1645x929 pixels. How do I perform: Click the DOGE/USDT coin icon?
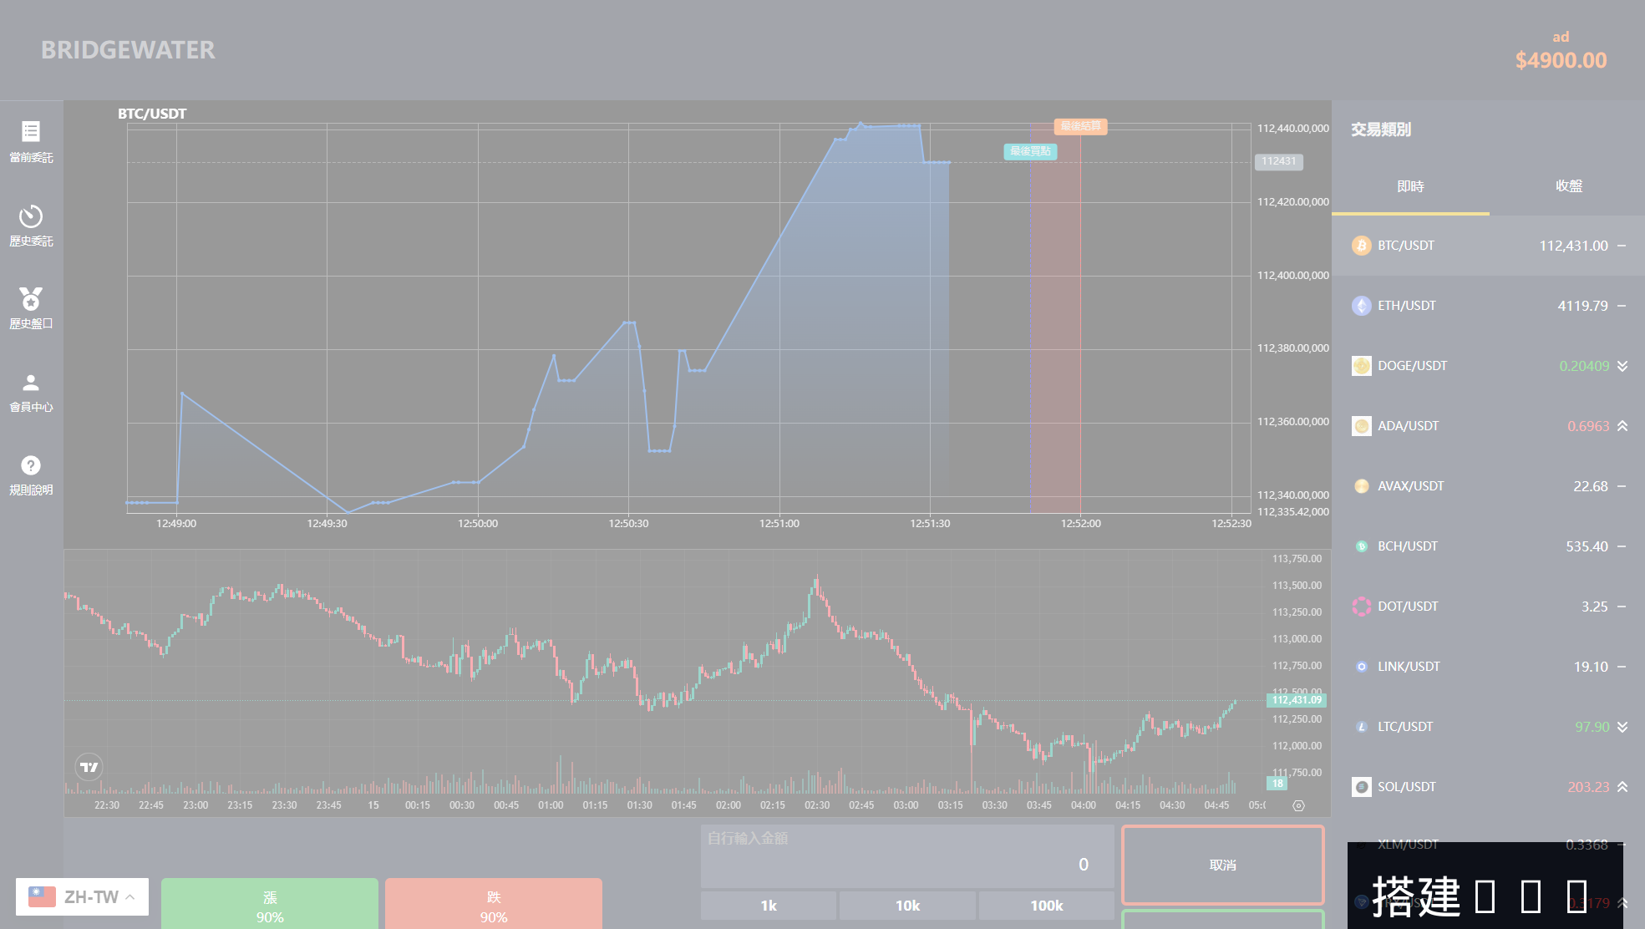point(1362,366)
